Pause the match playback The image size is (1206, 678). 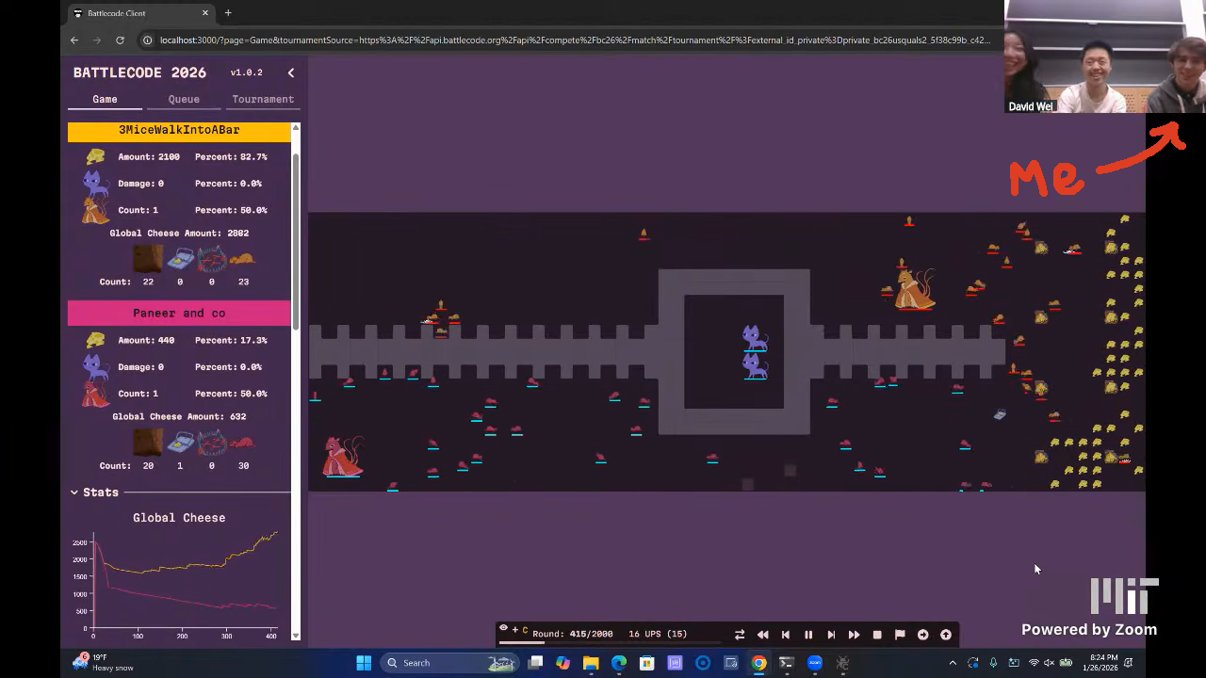point(807,635)
